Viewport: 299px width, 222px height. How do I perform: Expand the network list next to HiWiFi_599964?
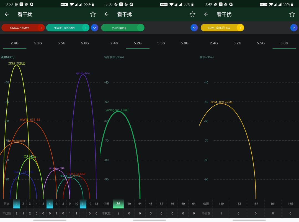(x=95, y=28)
